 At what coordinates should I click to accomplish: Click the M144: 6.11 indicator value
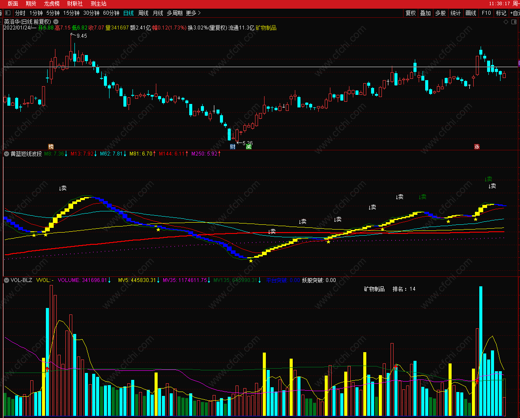point(172,154)
